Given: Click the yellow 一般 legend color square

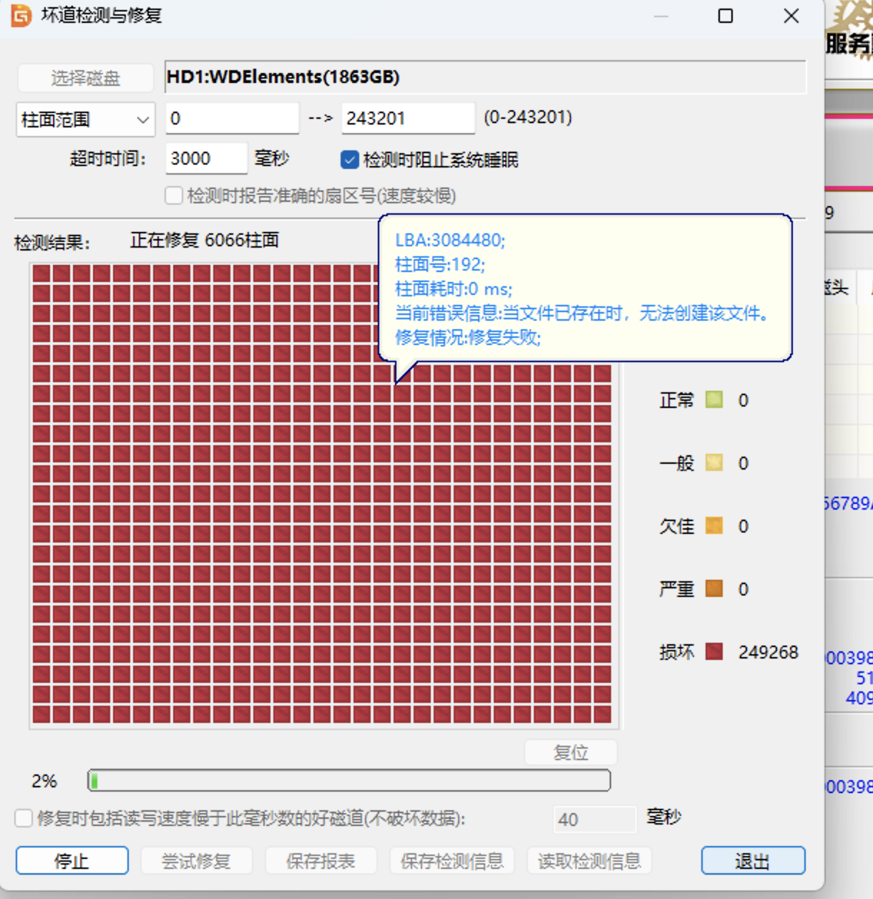Looking at the screenshot, I should (x=713, y=462).
